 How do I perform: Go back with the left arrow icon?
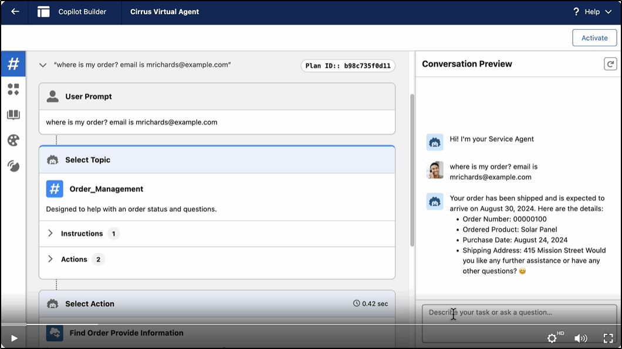coord(15,12)
